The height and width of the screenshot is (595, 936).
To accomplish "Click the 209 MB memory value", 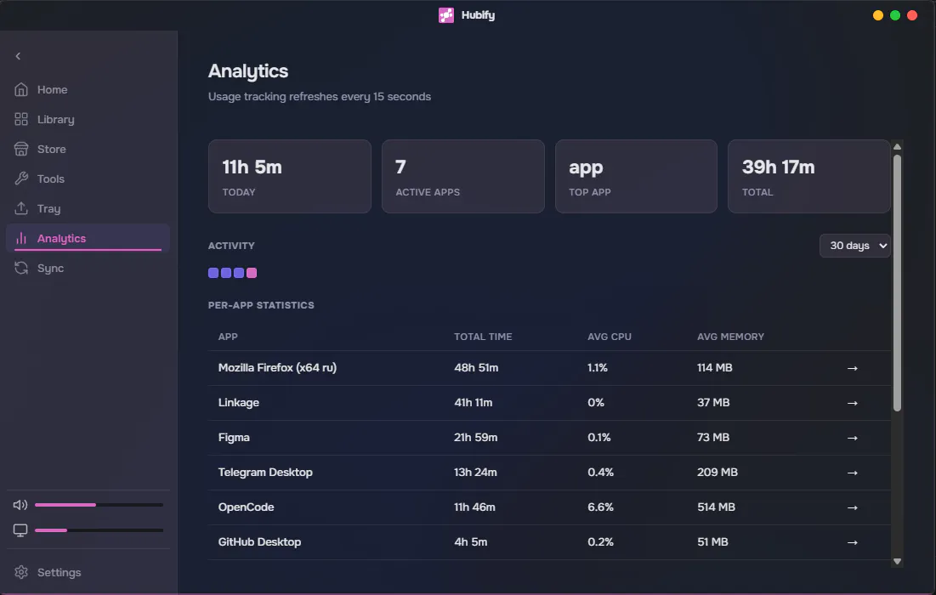I will pyautogui.click(x=717, y=472).
